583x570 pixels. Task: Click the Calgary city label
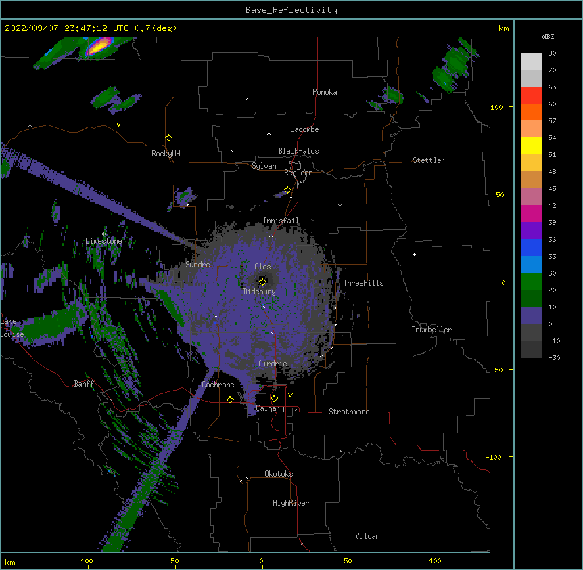coord(270,408)
